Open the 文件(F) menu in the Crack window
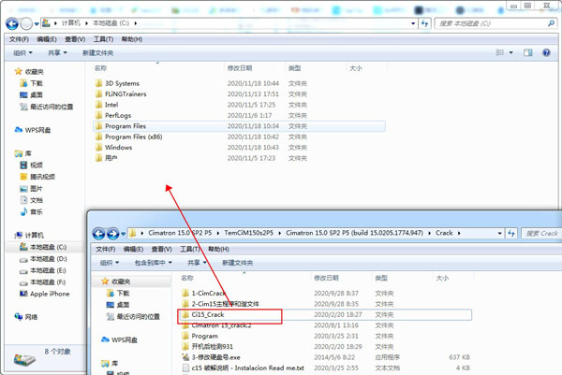Image resolution: width=562 pixels, height=375 pixels. pos(105,249)
